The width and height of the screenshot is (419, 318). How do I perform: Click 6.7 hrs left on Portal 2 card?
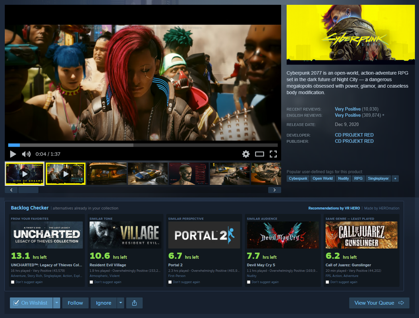pos(183,256)
